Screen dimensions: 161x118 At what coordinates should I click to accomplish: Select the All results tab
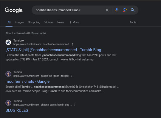(9, 22)
